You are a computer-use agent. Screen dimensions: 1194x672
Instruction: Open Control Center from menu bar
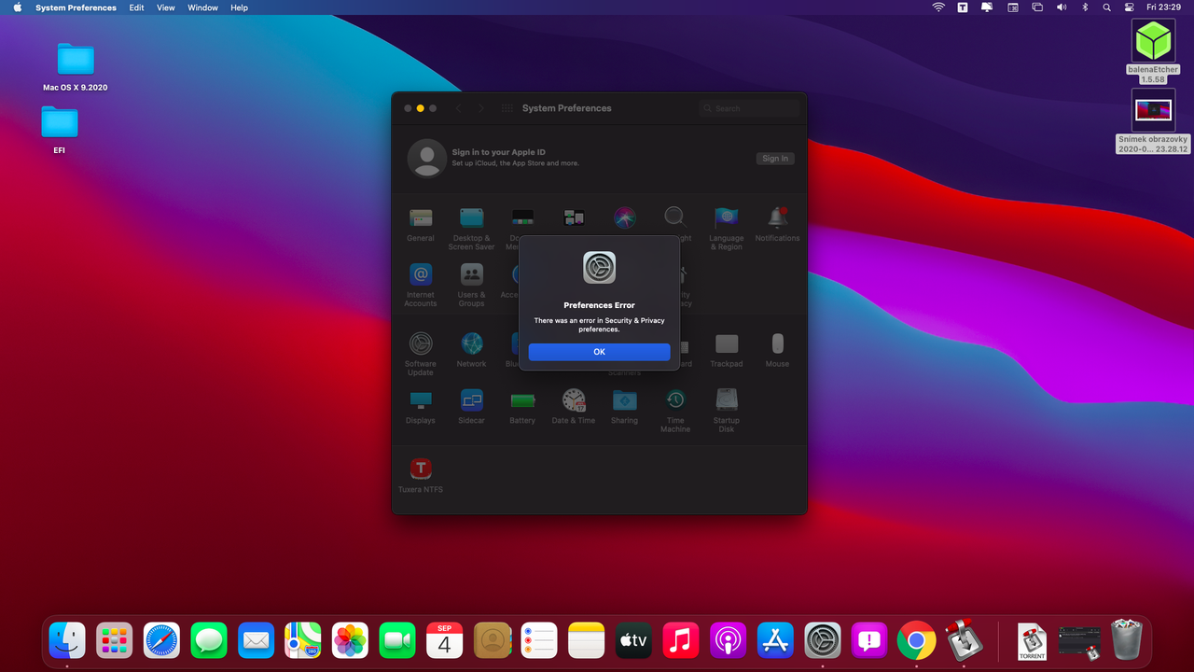pos(1130,7)
